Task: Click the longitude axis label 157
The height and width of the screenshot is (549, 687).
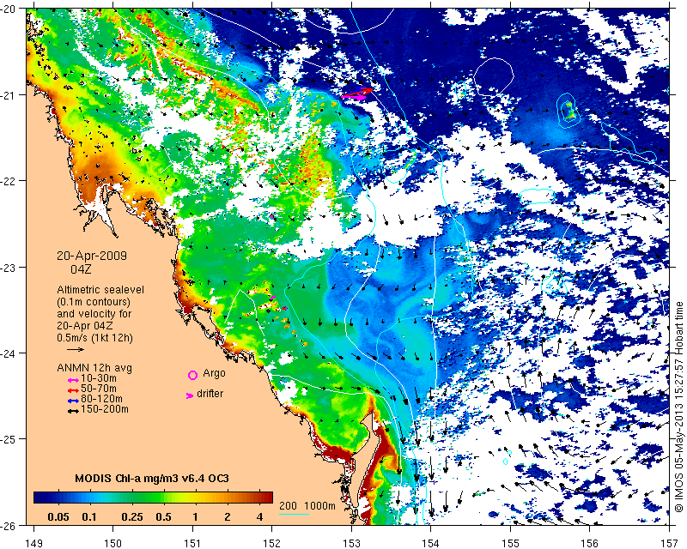Action: coord(670,543)
